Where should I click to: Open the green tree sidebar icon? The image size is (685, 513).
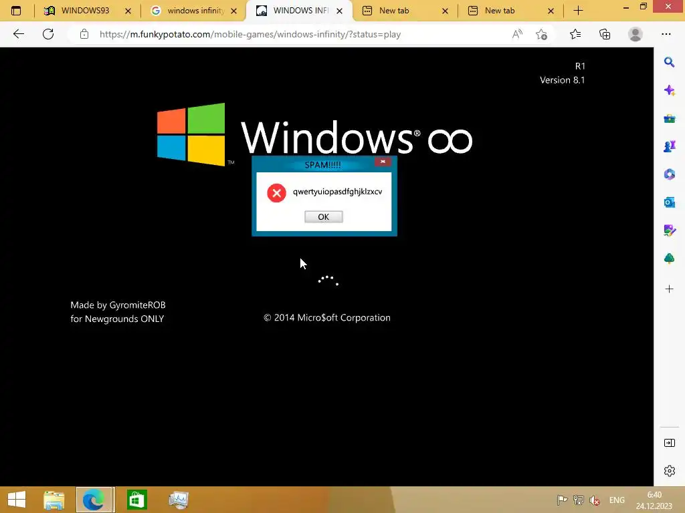pyautogui.click(x=669, y=259)
